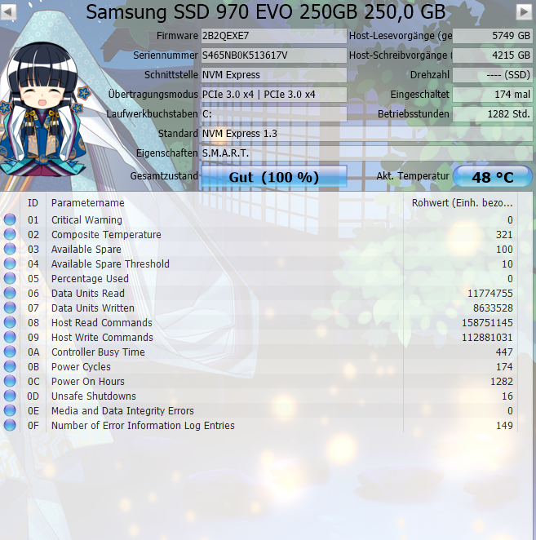Select the Unsafe Shutdowns row text

coord(93,396)
